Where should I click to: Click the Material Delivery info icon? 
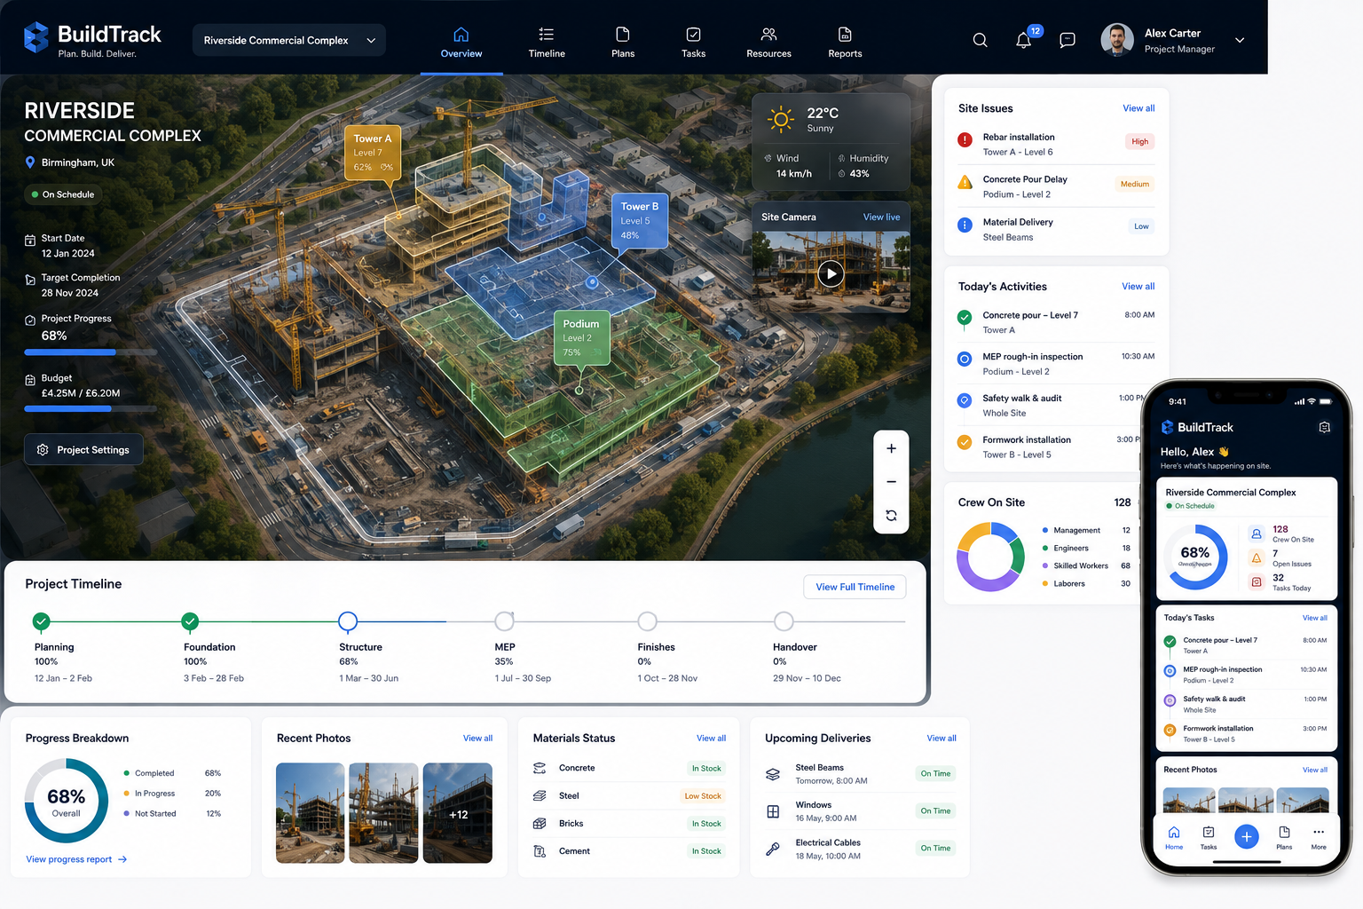(965, 225)
